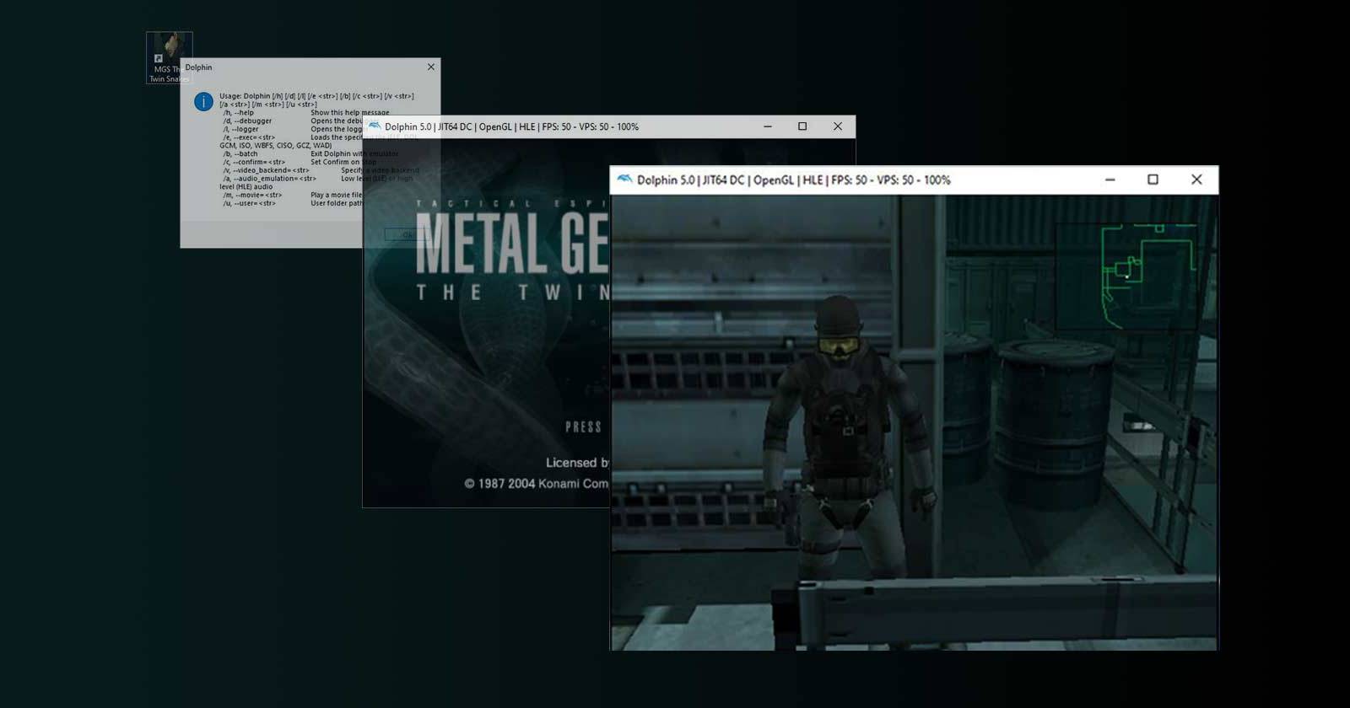This screenshot has width=1350, height=708.
Task: Open the MGS Twin Snakes desktop shortcut
Action: point(169,57)
